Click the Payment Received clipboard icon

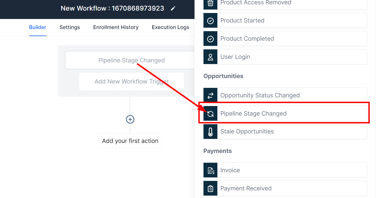click(210, 189)
